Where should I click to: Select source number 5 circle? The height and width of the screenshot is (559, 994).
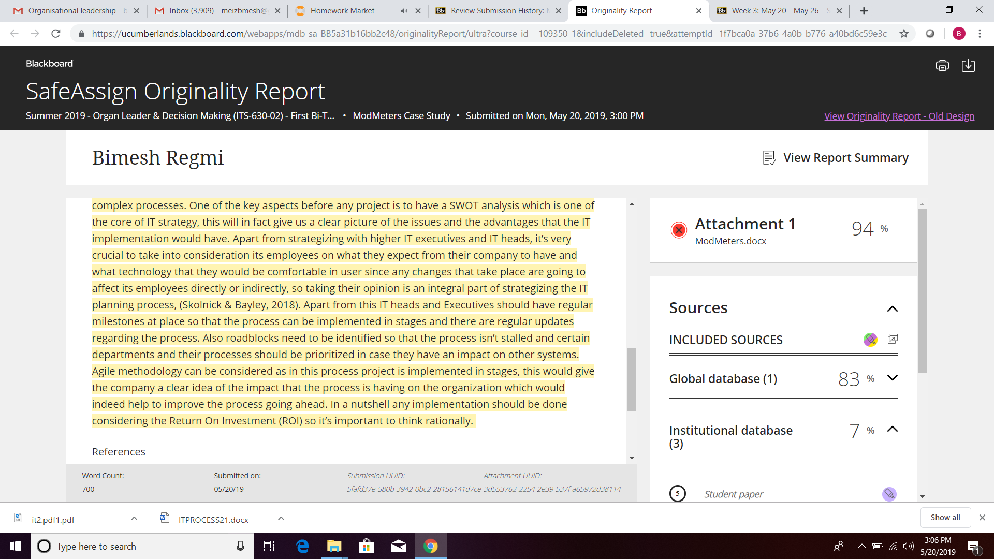click(x=677, y=493)
